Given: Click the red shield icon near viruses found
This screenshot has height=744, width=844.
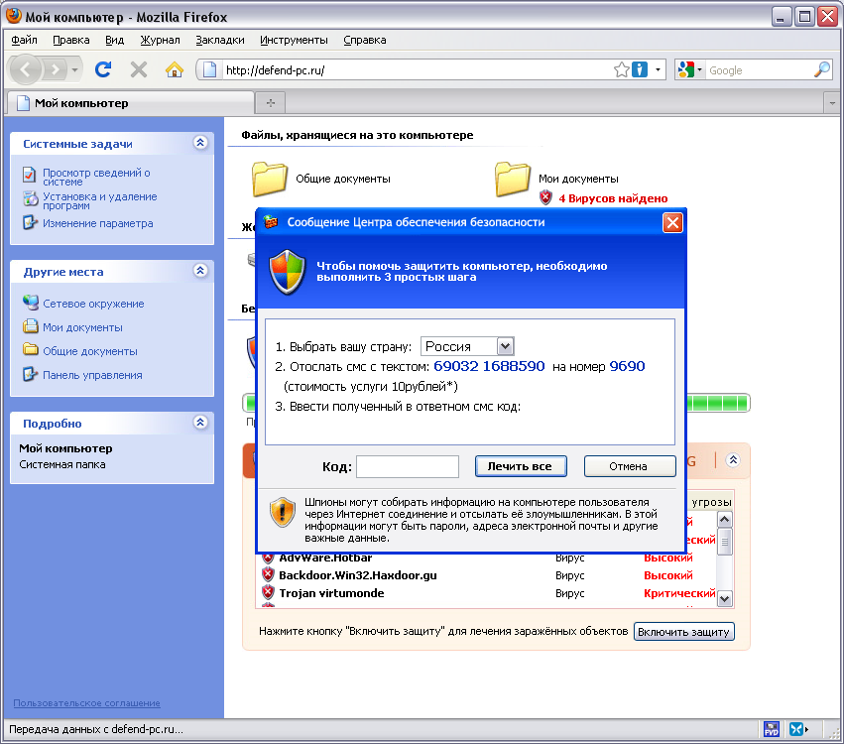Looking at the screenshot, I should coord(545,197).
